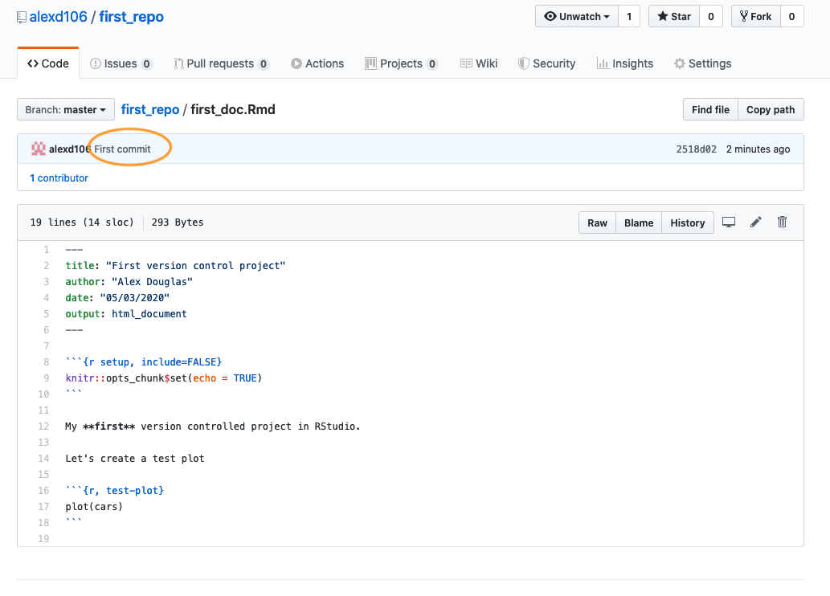Delete file using trash icon

pos(782,222)
